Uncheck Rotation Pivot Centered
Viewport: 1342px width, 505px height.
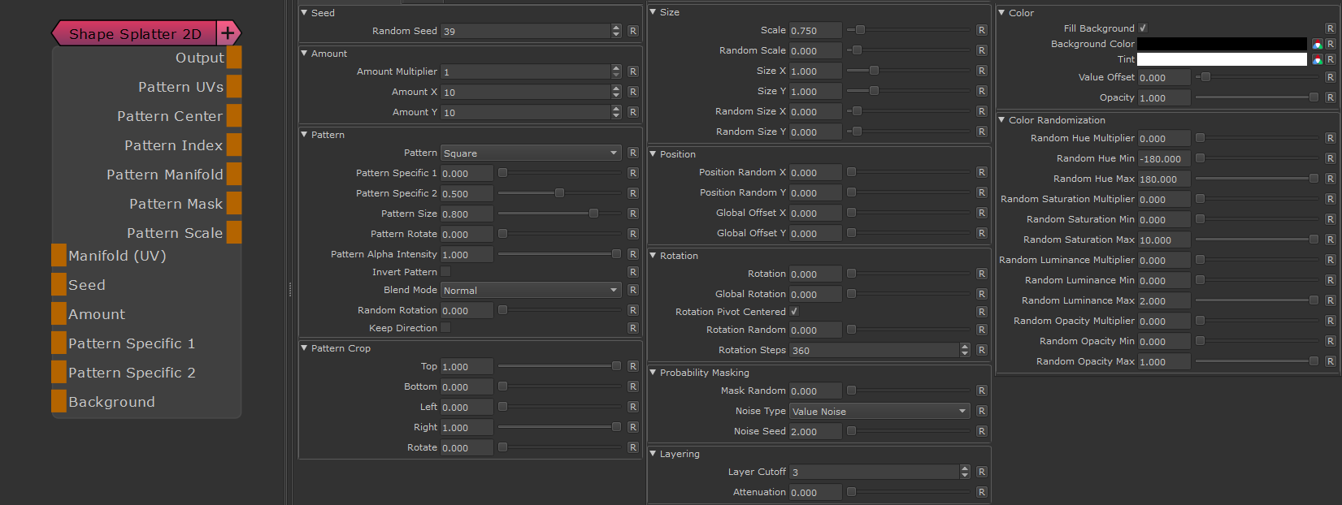click(x=794, y=312)
